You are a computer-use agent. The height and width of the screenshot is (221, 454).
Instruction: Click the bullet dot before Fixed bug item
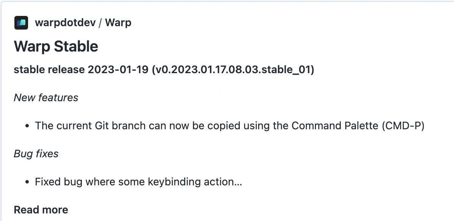pos(27,182)
